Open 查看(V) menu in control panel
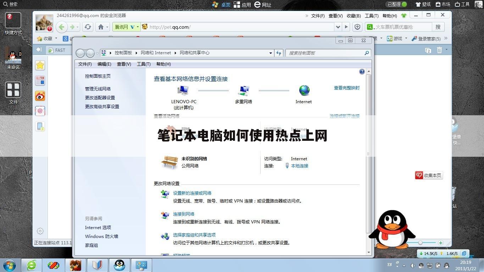The height and width of the screenshot is (272, 484). pos(124,64)
